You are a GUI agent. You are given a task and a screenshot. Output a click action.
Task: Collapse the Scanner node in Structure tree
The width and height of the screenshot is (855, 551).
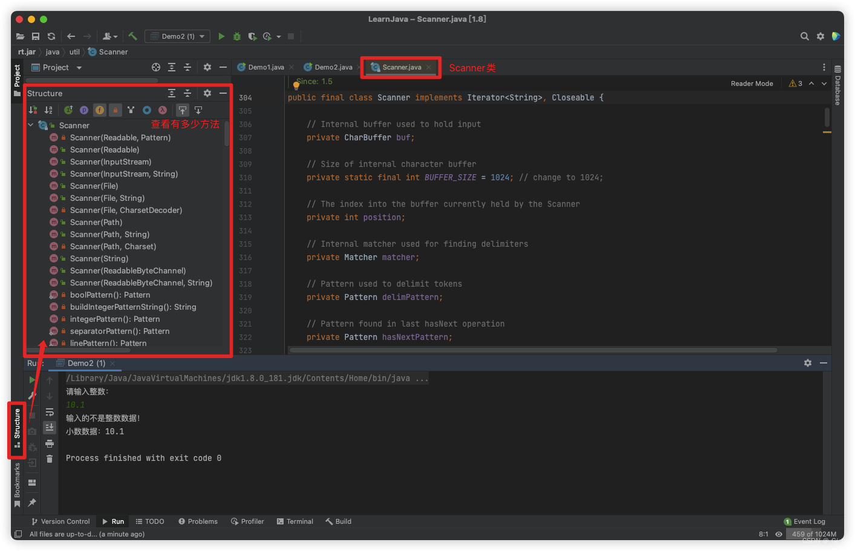pyautogui.click(x=31, y=125)
